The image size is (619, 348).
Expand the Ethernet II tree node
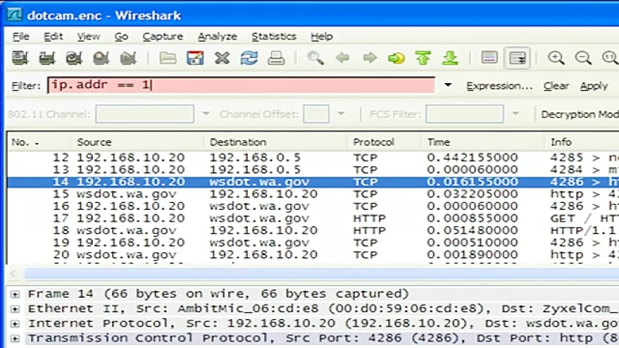pos(15,309)
